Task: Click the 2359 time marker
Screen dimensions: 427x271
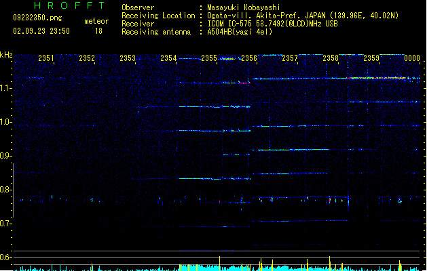Action: coord(371,58)
